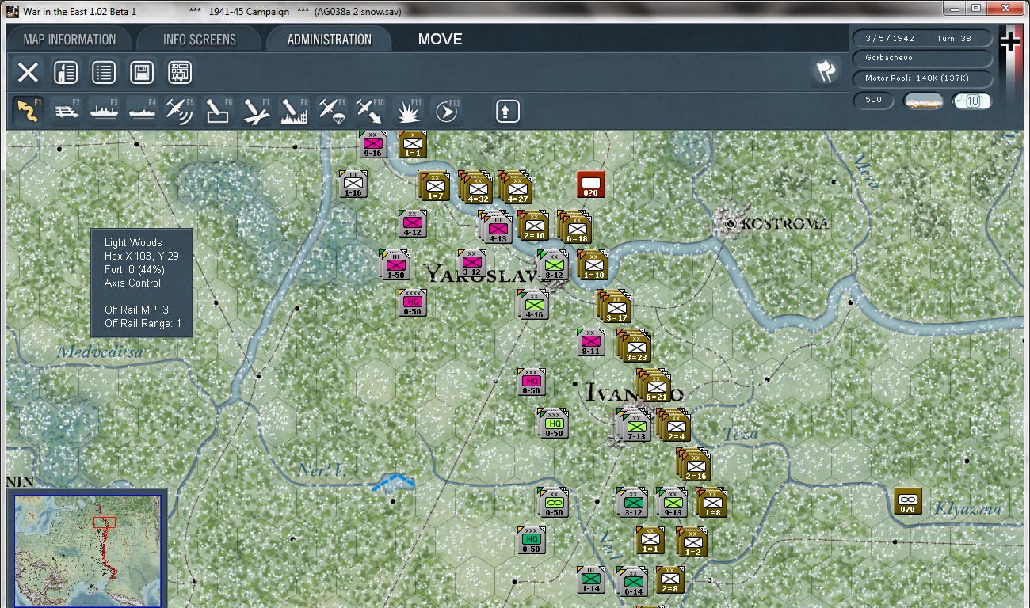This screenshot has width=1030, height=608.
Task: Select the Soviet 3=17 unit stack
Action: [616, 307]
